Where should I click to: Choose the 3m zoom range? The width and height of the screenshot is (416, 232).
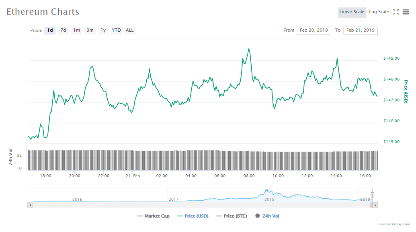point(90,30)
